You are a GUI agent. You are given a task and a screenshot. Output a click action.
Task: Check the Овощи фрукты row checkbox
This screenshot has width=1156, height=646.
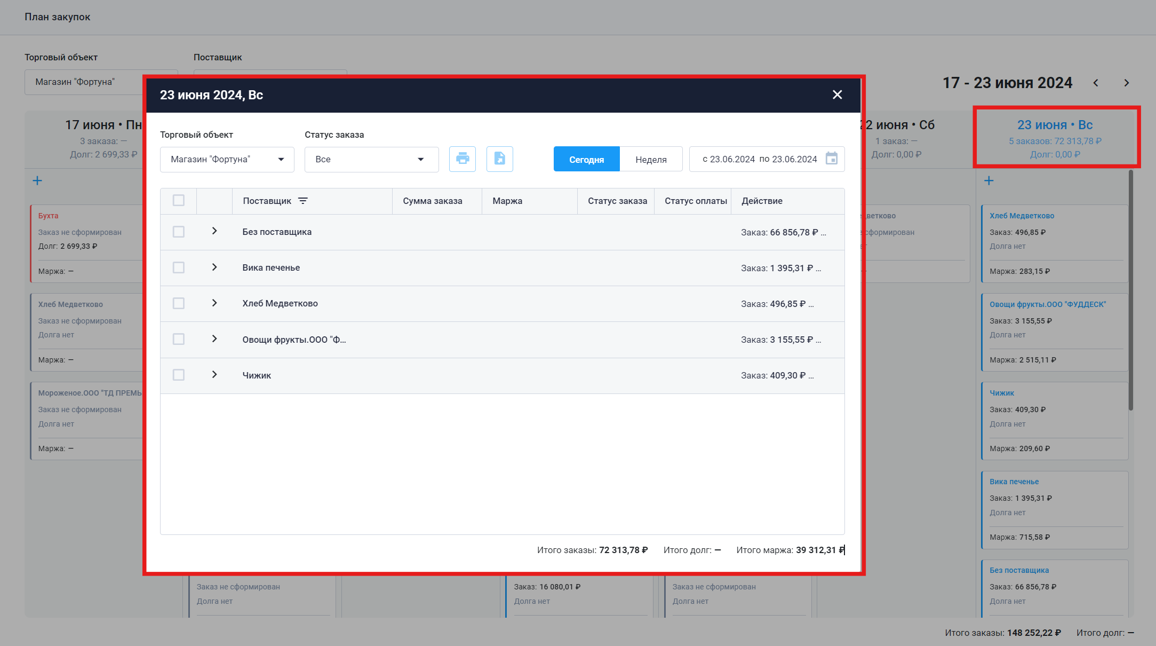(179, 339)
